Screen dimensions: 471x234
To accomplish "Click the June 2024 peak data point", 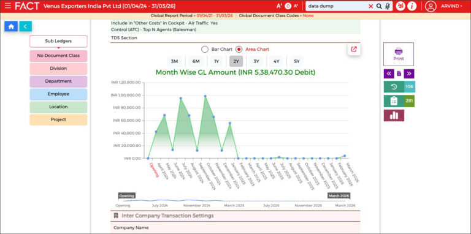I will click(181, 98).
